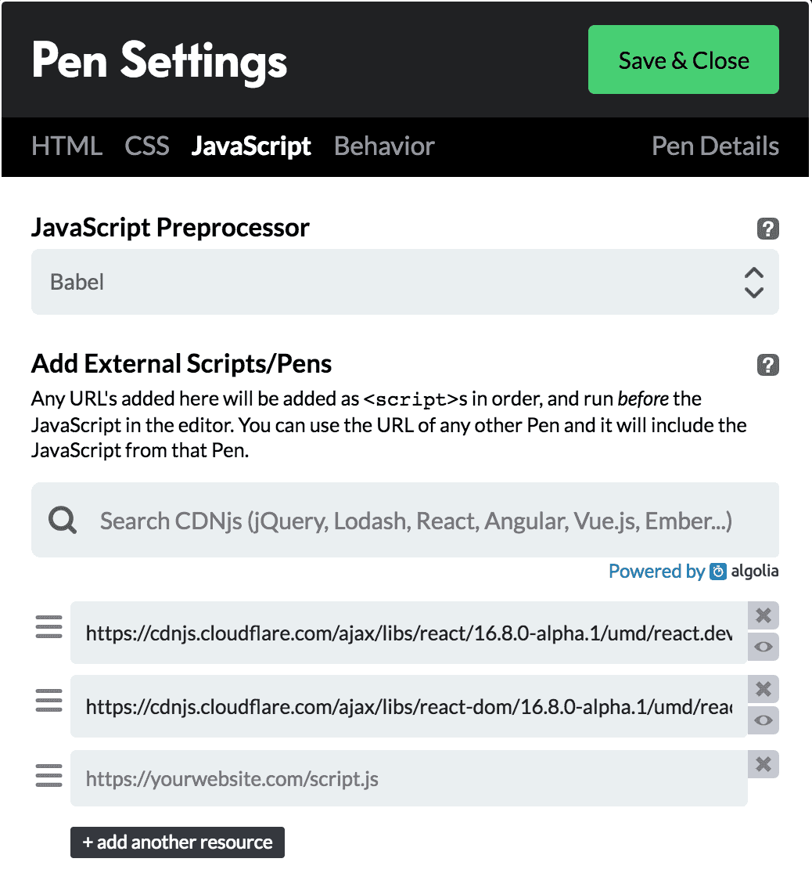812x891 pixels.
Task: Open the Behavior tab
Action: coord(384,146)
